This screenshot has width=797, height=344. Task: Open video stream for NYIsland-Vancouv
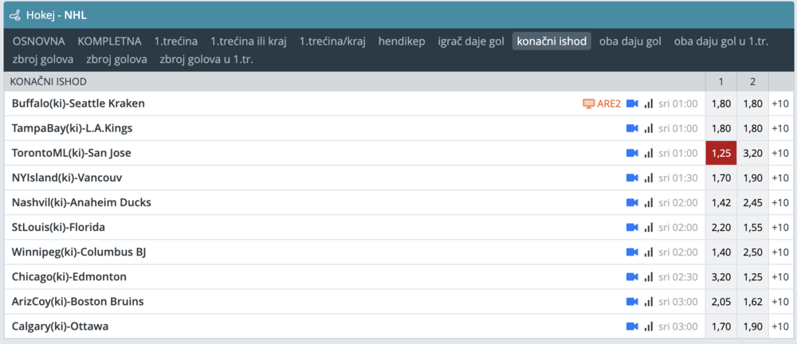(632, 178)
